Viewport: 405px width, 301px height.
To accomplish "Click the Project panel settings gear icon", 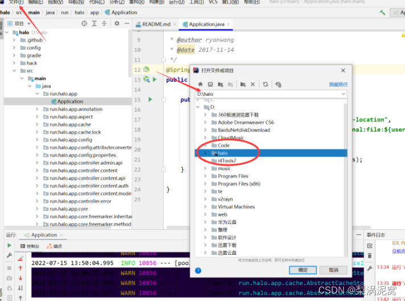I will 117,23.
